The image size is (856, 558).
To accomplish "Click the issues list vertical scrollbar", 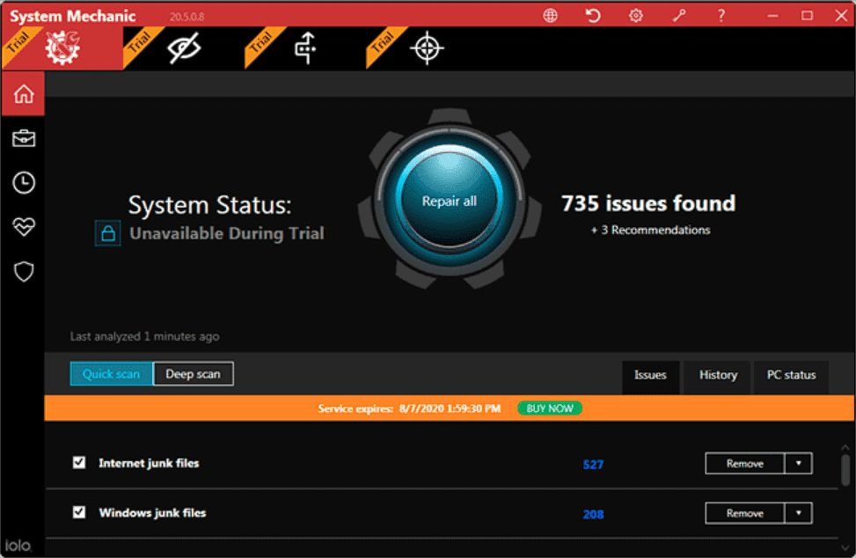I will (845, 470).
